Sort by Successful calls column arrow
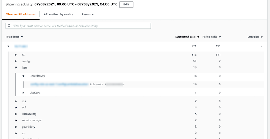This screenshot has width=270, height=139. point(198,37)
